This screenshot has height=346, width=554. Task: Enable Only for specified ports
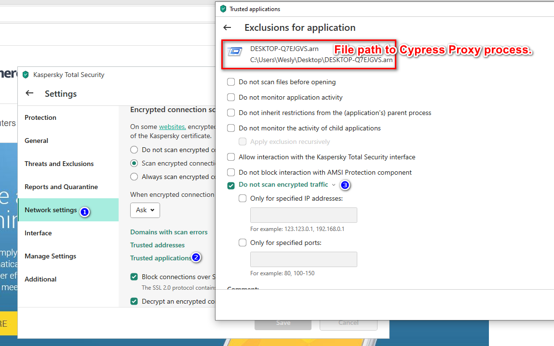243,243
